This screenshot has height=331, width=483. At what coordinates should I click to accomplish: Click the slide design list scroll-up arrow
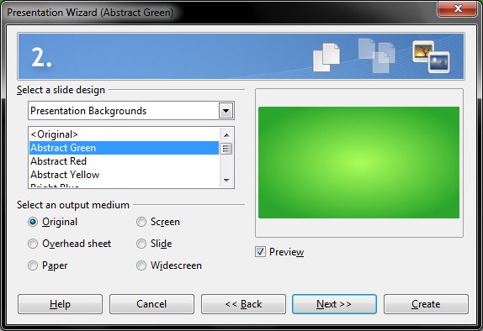click(226, 135)
